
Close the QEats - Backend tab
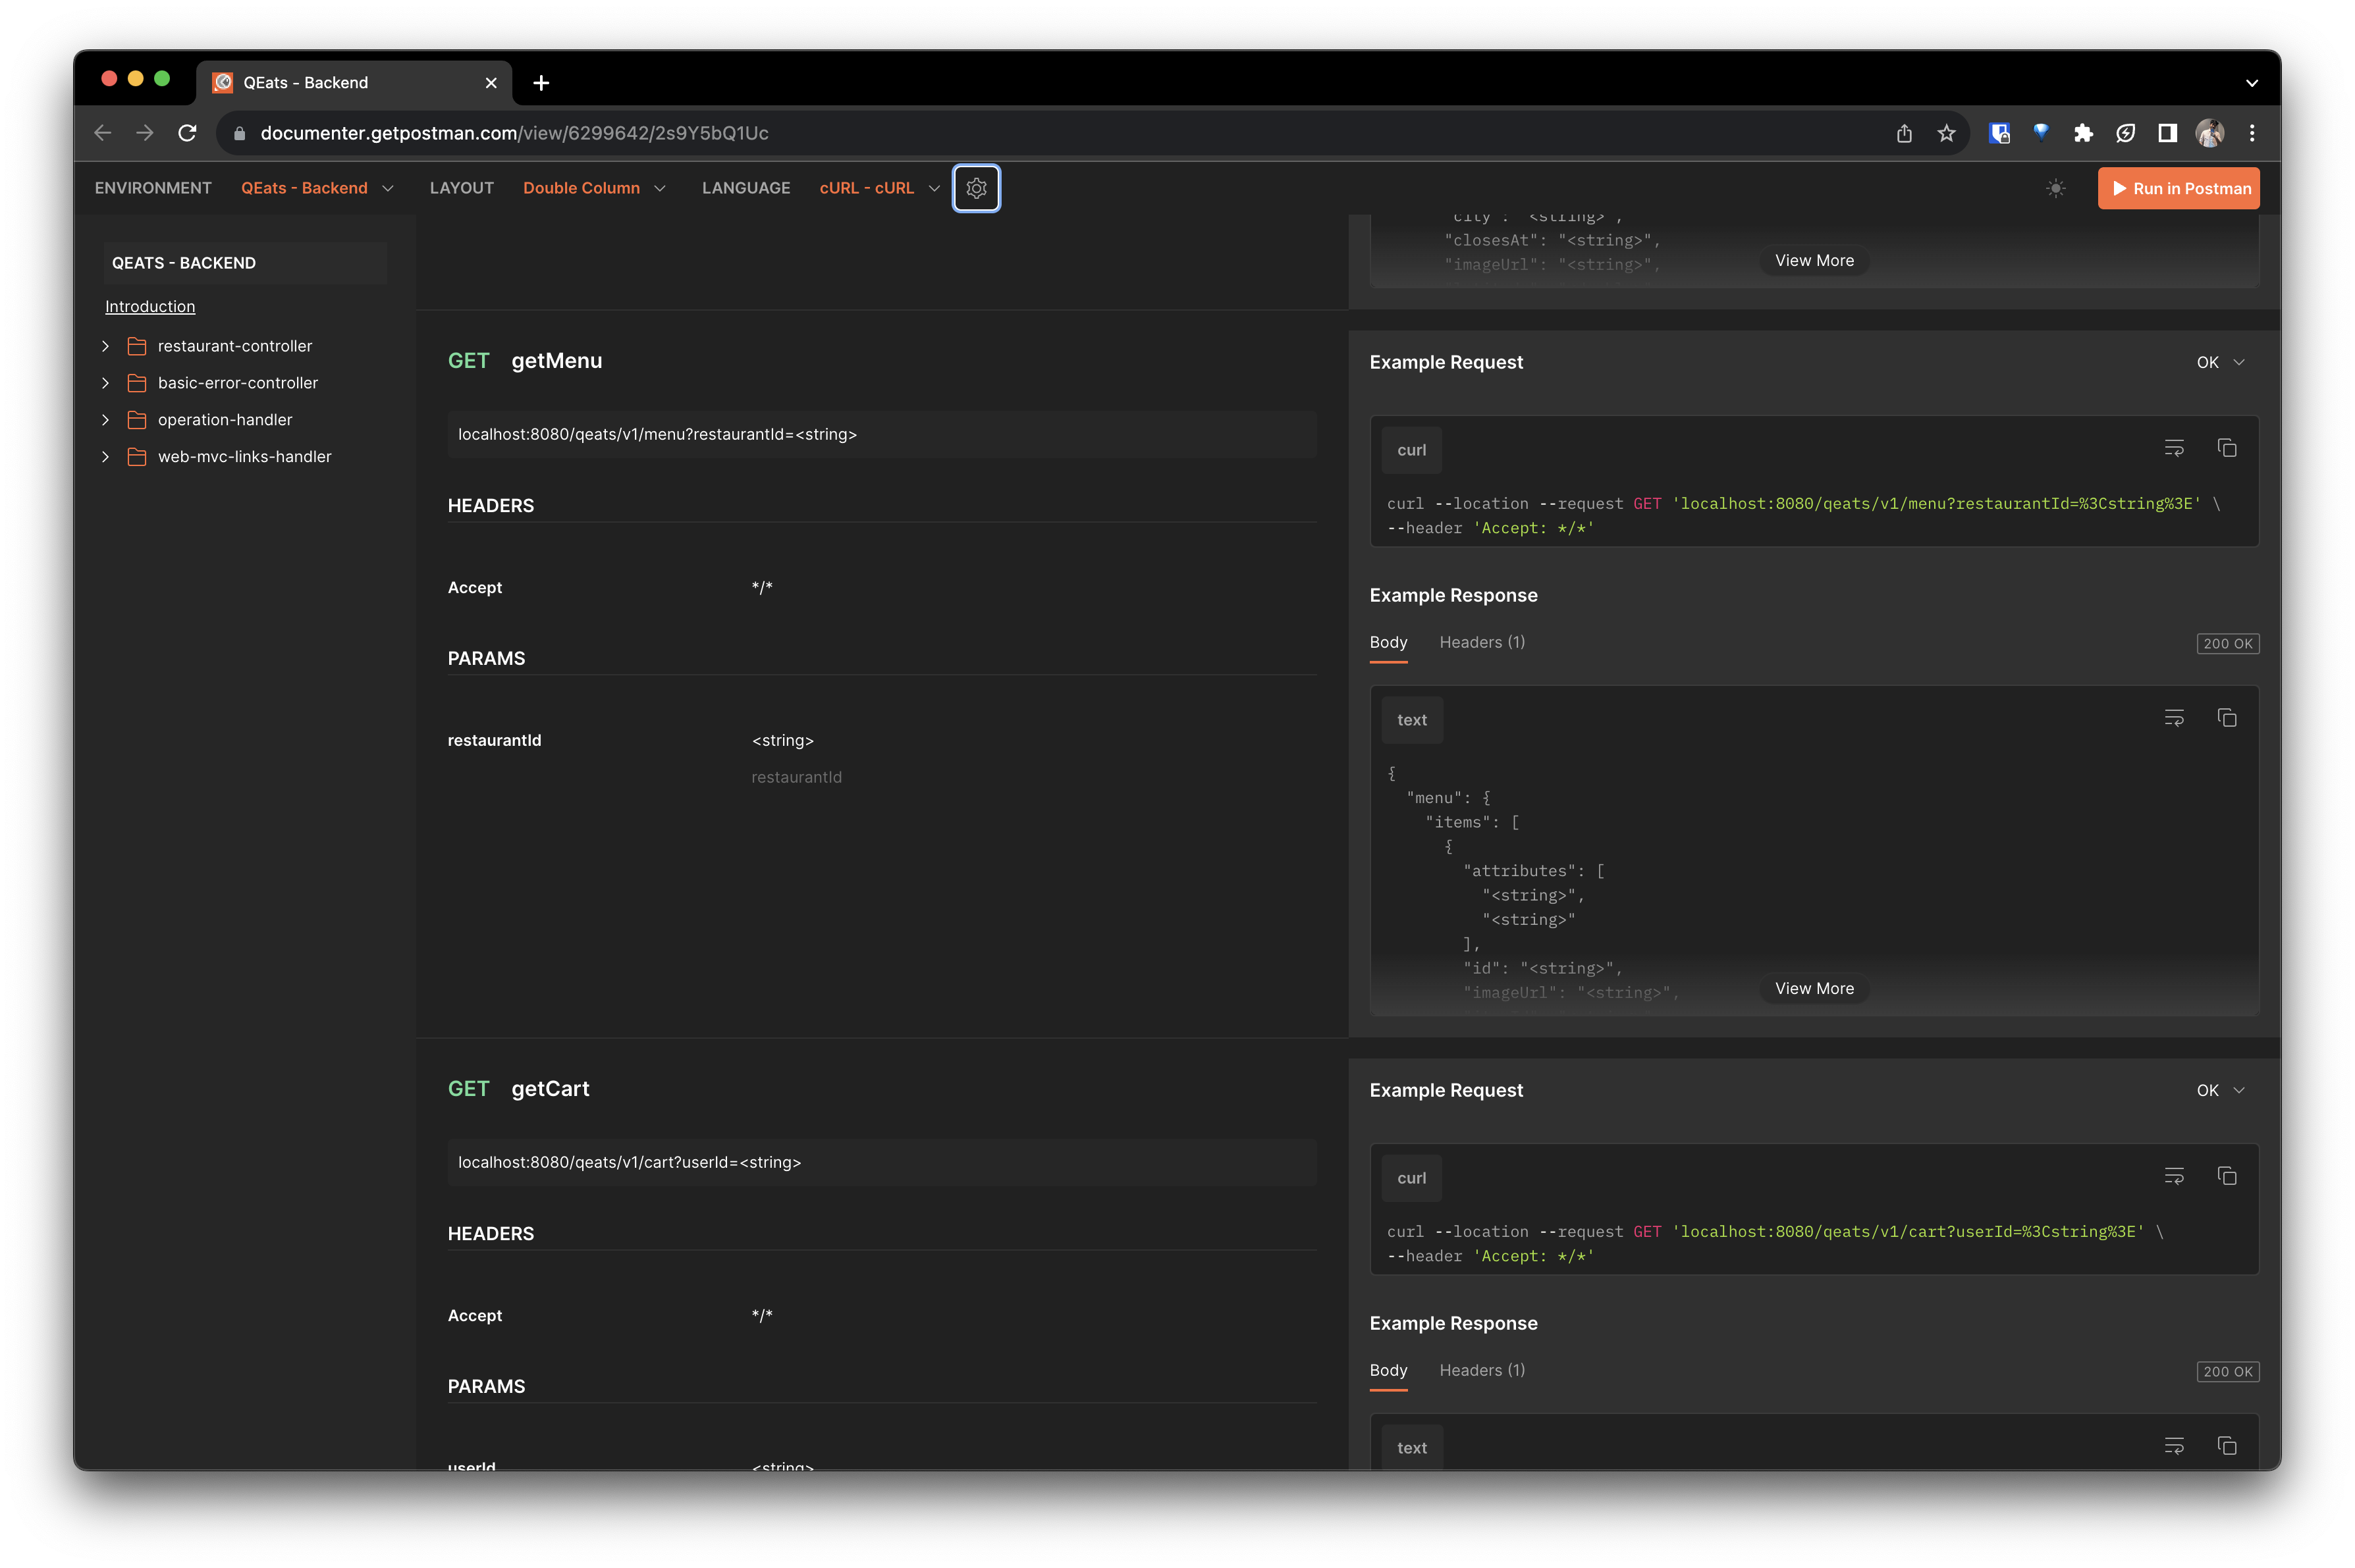pos(491,83)
